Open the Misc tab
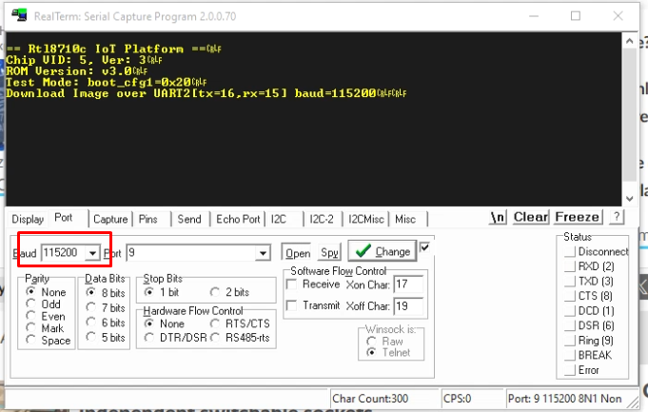Viewport: 648px width, 412px height. (405, 219)
